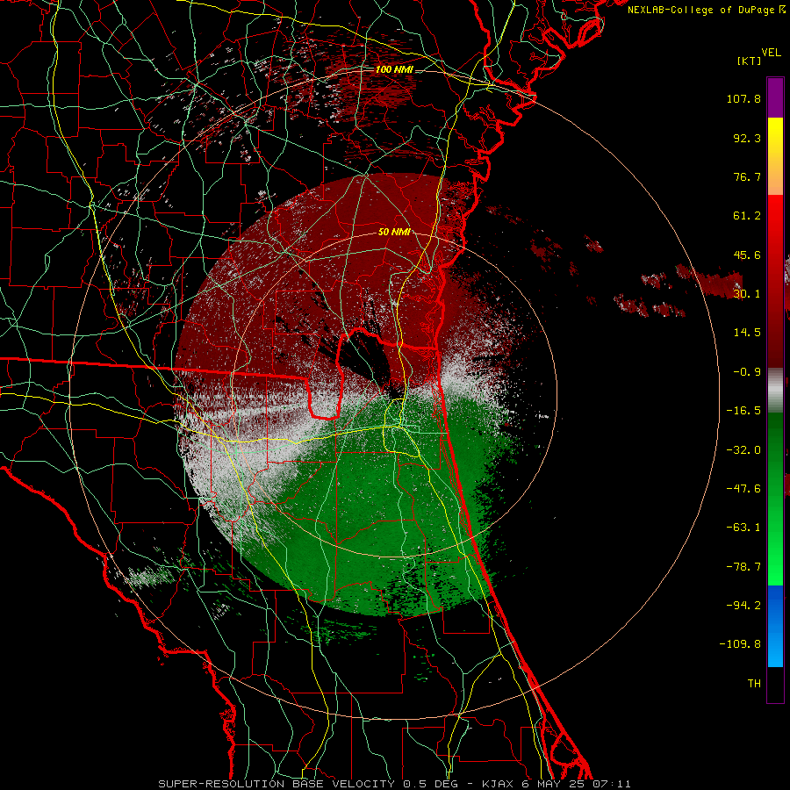Click the -32.0 velocity scale value
The image size is (790, 790).
pyautogui.click(x=743, y=450)
